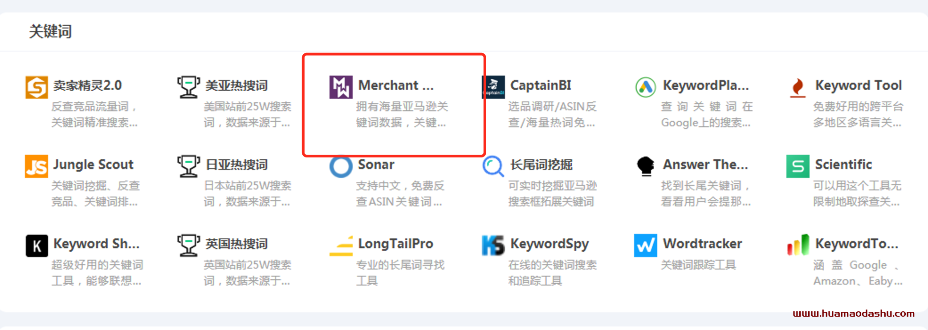Click description 可实时挖掘亚马逊搜索框拓展关键词

click(x=553, y=193)
